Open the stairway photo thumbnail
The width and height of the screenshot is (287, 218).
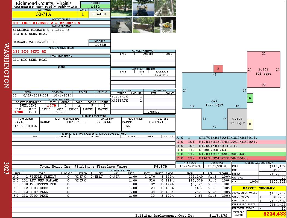click(165, 8)
